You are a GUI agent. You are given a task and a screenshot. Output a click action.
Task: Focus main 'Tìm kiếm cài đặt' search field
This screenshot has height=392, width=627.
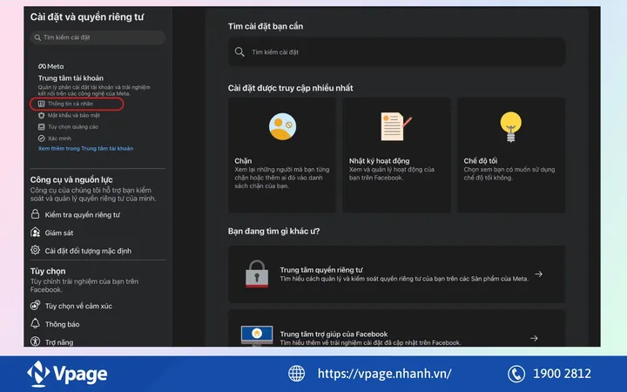click(x=397, y=52)
